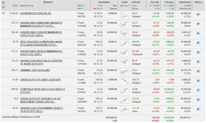Expand all positions with top plus icon

(3, 3)
